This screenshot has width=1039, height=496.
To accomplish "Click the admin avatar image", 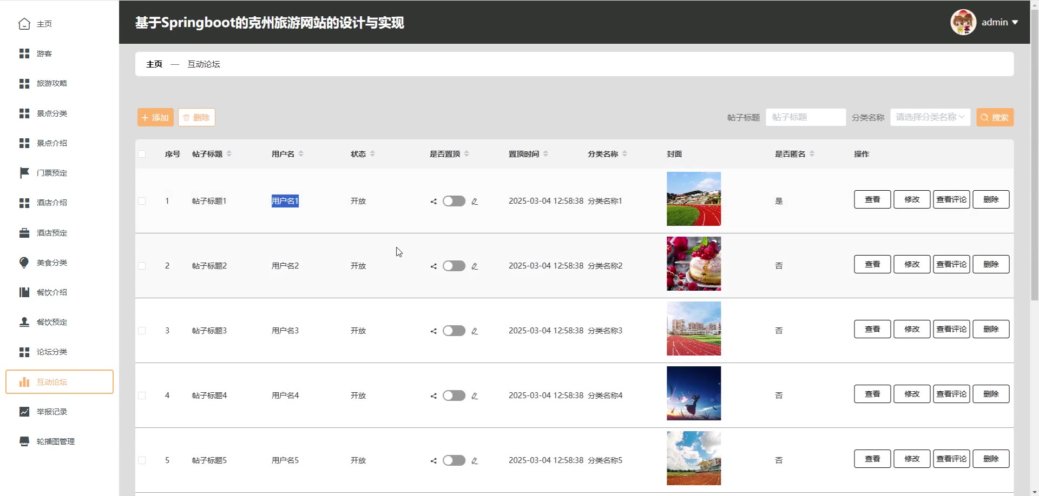I will tap(963, 22).
